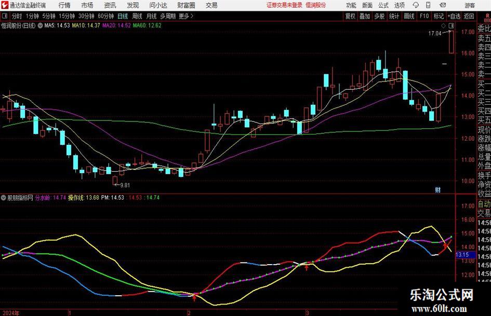
Task: Click the 通达信 red logo icon
Action: pos(4,5)
